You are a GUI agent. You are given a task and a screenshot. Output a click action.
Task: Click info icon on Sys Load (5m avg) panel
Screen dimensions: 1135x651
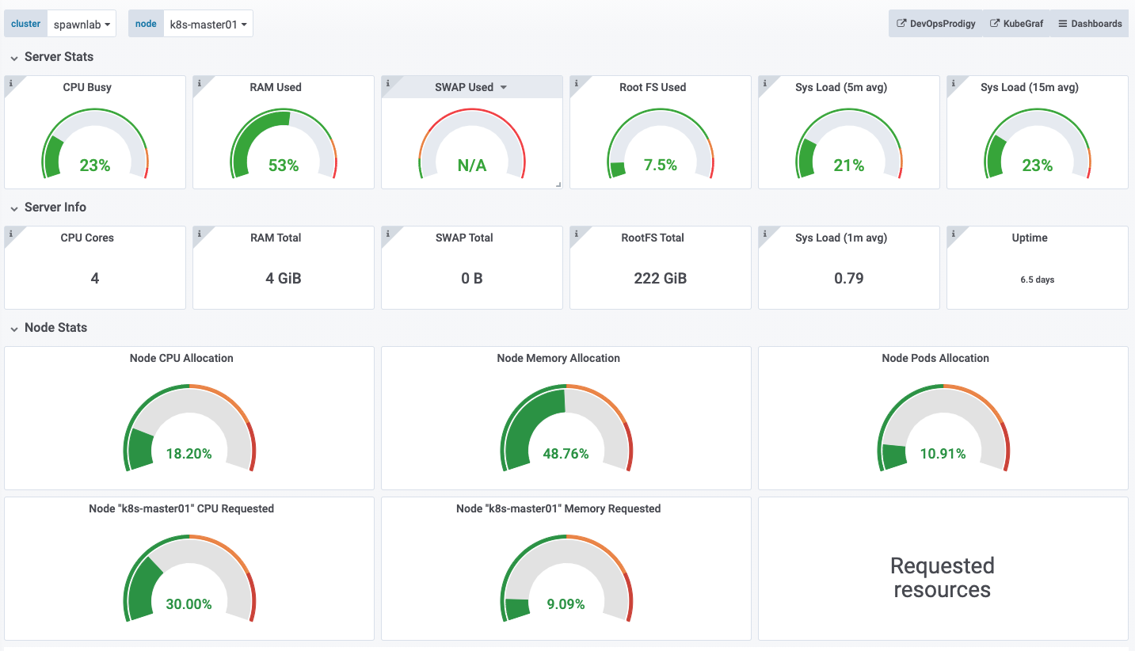pyautogui.click(x=764, y=82)
